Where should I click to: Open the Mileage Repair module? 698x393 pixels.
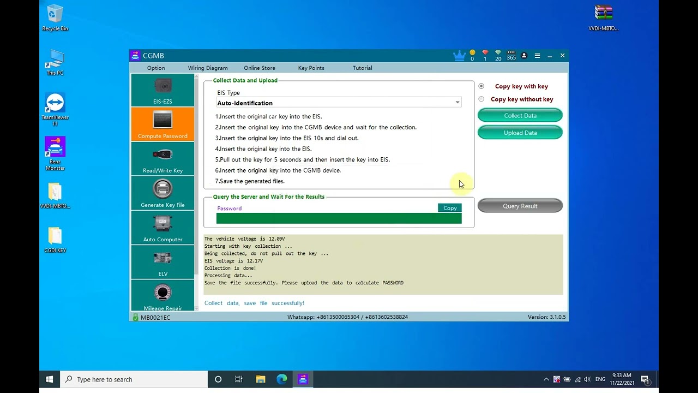pos(163,295)
